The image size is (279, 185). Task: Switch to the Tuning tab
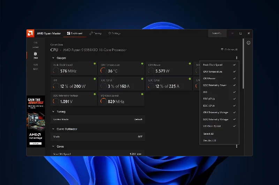pos(95,33)
